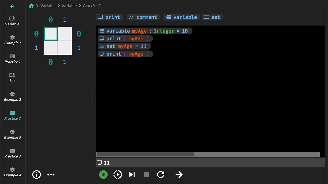Open the three-dots more options

click(x=51, y=175)
